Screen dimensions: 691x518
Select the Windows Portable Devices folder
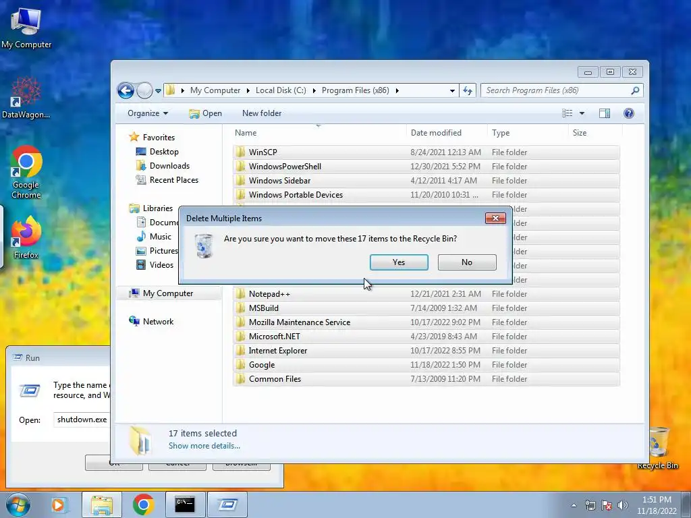pos(426,195)
